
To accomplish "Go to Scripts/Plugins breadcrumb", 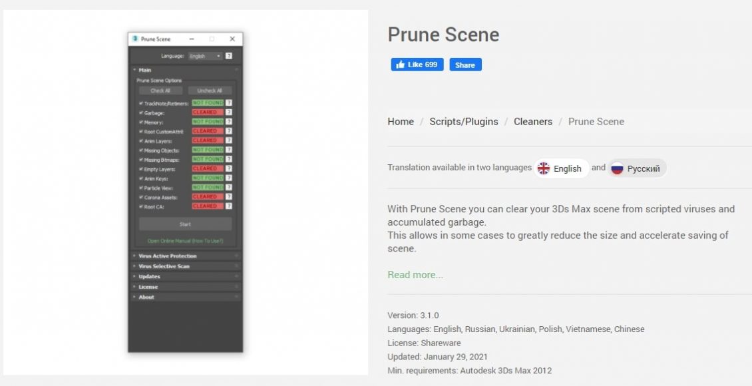I will tap(463, 122).
